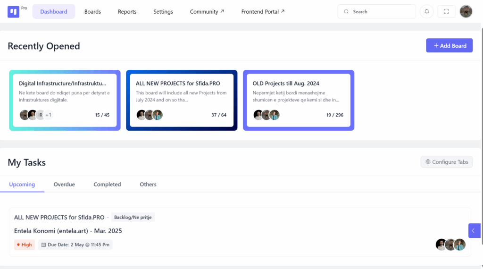This screenshot has width=483, height=269.
Task: Select the Upcoming tab
Action: coord(22,184)
